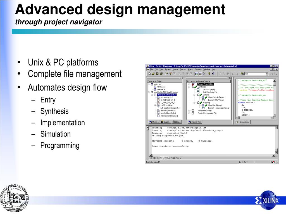
Task: Open the zoom level 100 dropdown arrow
Action: [267, 74]
